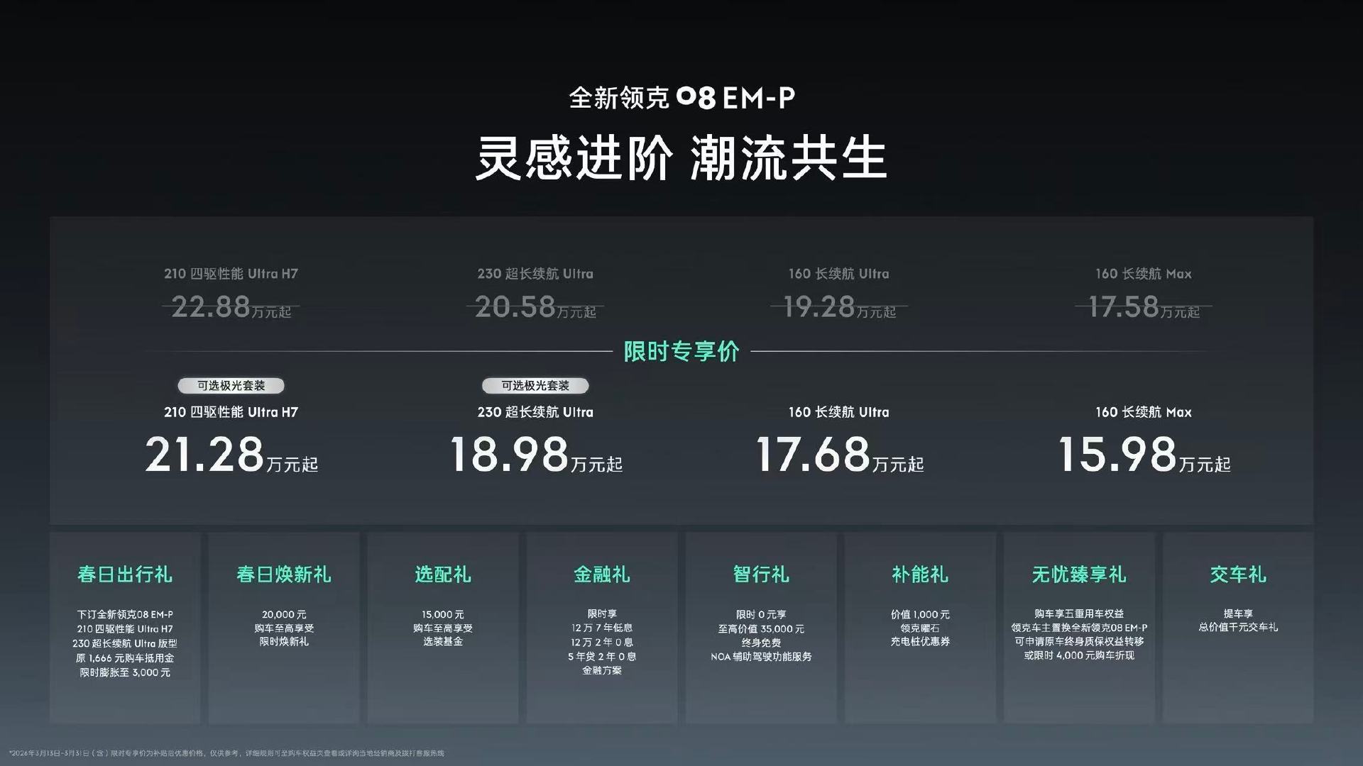Select the 可选极光套装 badge above 230 超长续航
The height and width of the screenshot is (766, 1363).
[x=536, y=385]
